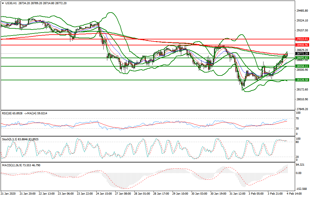Click the 3 Feb 05:00 time label
Image resolution: width=310 pixels, height=197 pixels.
coord(256,194)
